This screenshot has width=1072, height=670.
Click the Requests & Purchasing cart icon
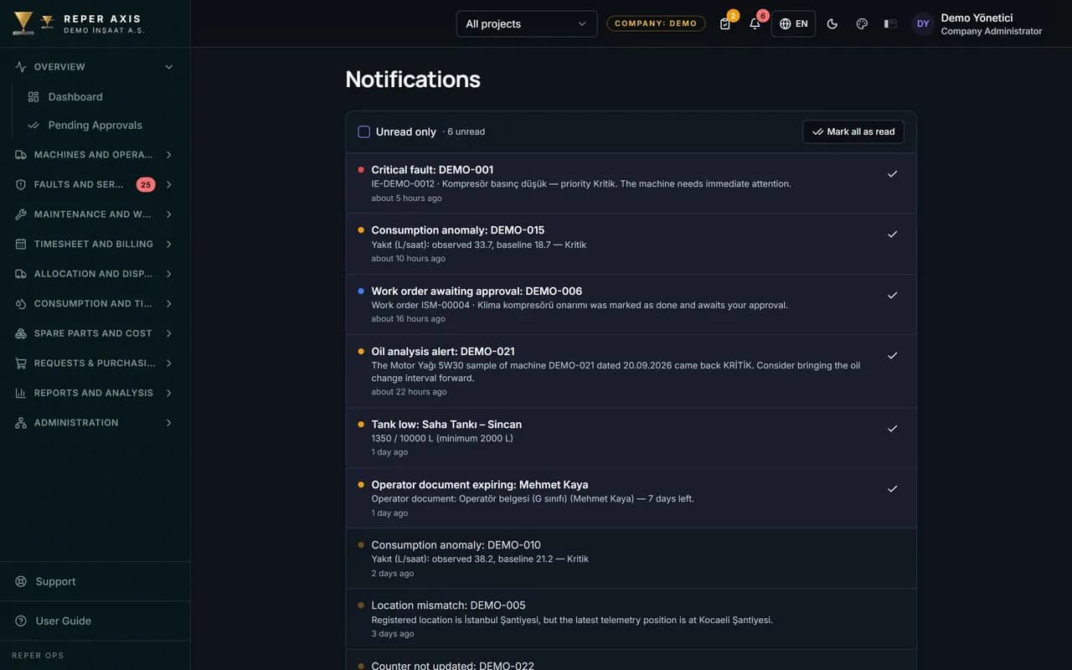pyautogui.click(x=21, y=363)
